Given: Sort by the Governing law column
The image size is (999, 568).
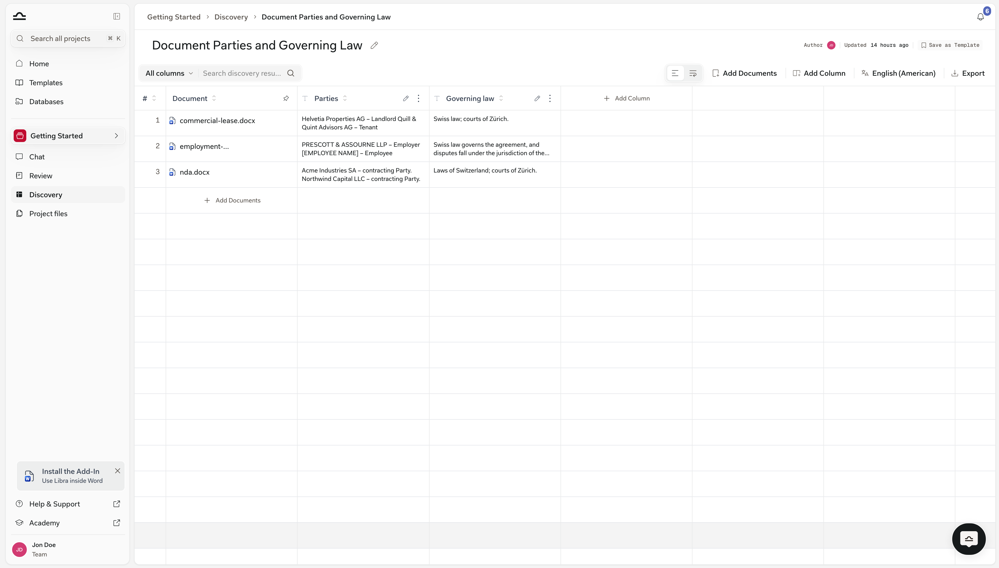Looking at the screenshot, I should coord(501,98).
